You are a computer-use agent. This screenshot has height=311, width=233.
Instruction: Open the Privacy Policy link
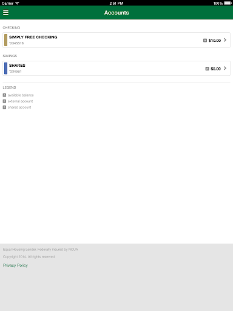(x=15, y=265)
